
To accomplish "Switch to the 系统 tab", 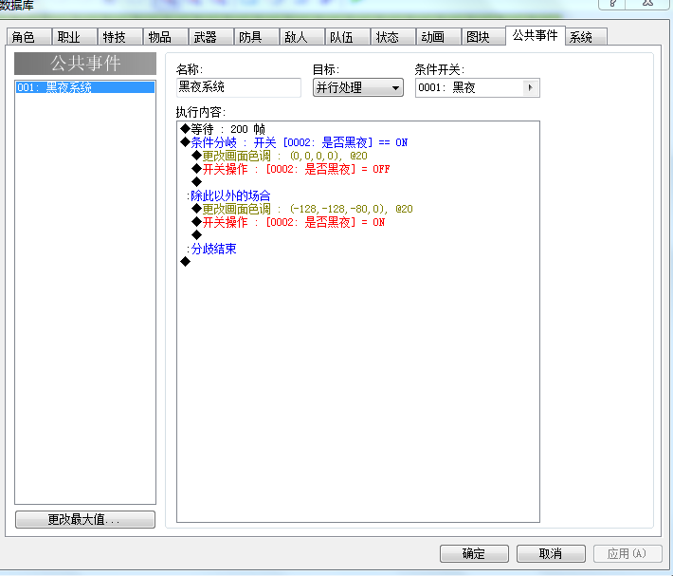I will pyautogui.click(x=586, y=37).
